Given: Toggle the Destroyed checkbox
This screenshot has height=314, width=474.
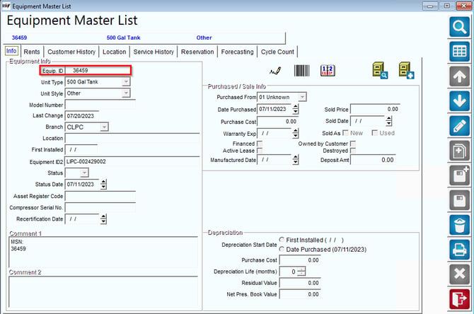Looking at the screenshot, I should pos(352,151).
